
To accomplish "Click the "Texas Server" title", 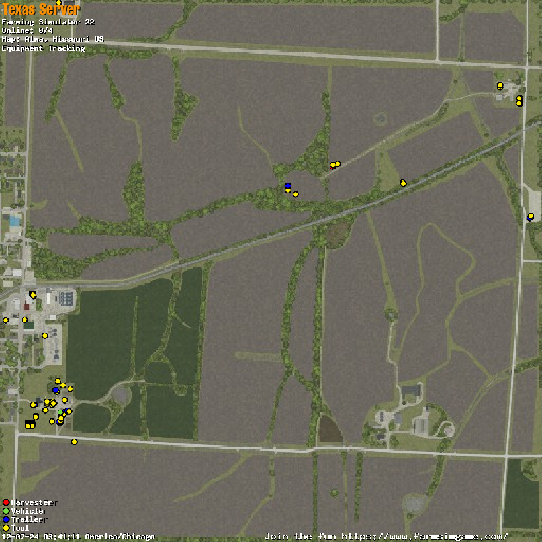I will pyautogui.click(x=41, y=9).
